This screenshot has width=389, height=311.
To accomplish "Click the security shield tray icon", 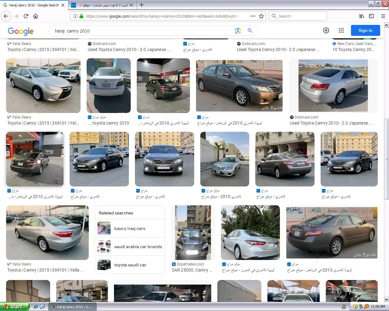I will (355, 306).
